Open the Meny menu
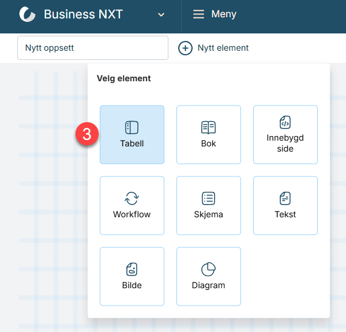This screenshot has height=332, width=346. (x=224, y=14)
